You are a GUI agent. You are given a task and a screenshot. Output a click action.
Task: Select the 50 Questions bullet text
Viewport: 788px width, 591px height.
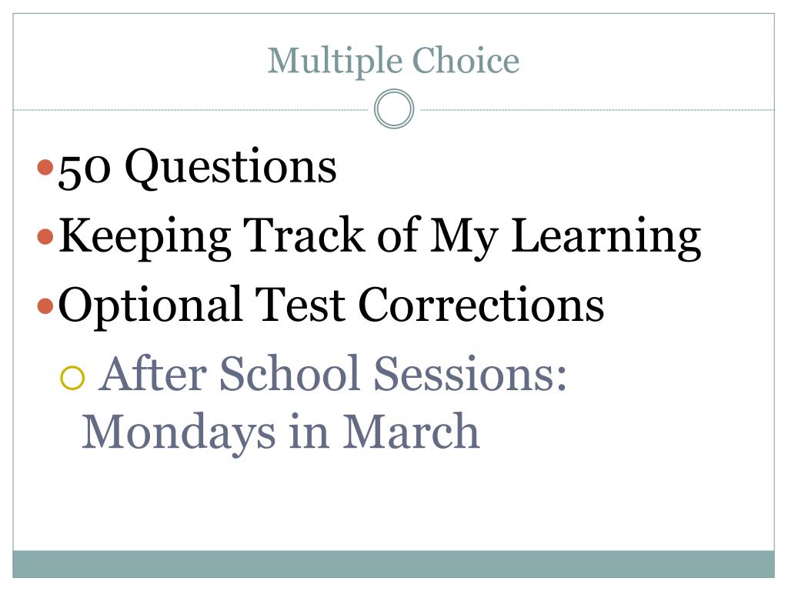point(198,169)
